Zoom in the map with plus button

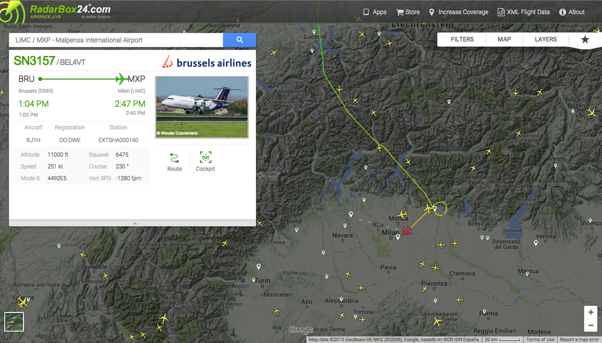coord(591,312)
